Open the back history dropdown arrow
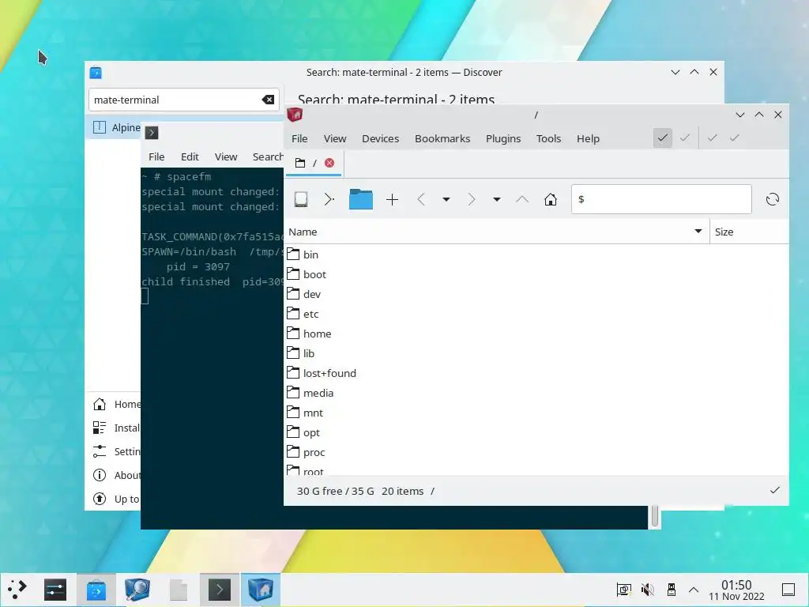Screen dimensions: 809x607 coord(446,199)
